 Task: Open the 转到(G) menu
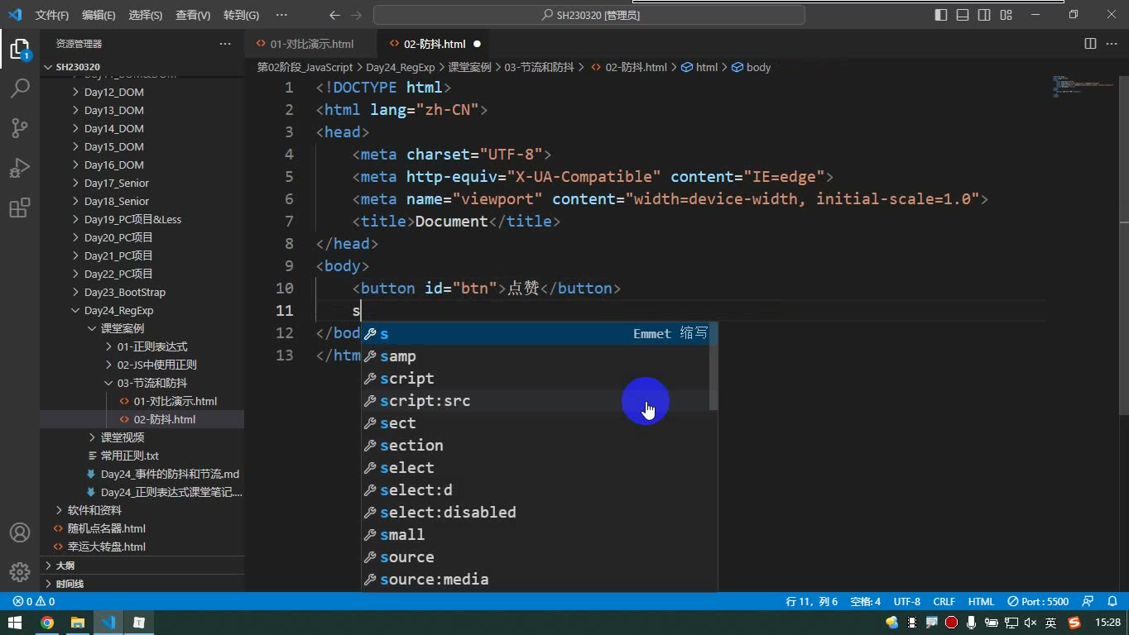241,15
